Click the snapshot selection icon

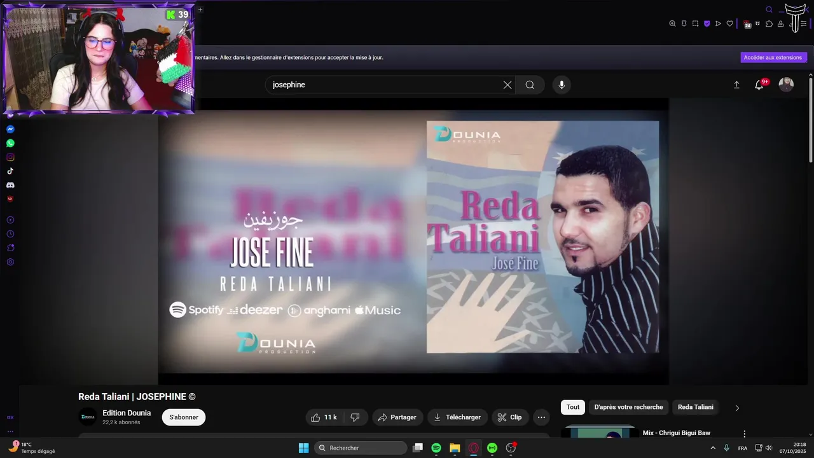(x=695, y=24)
